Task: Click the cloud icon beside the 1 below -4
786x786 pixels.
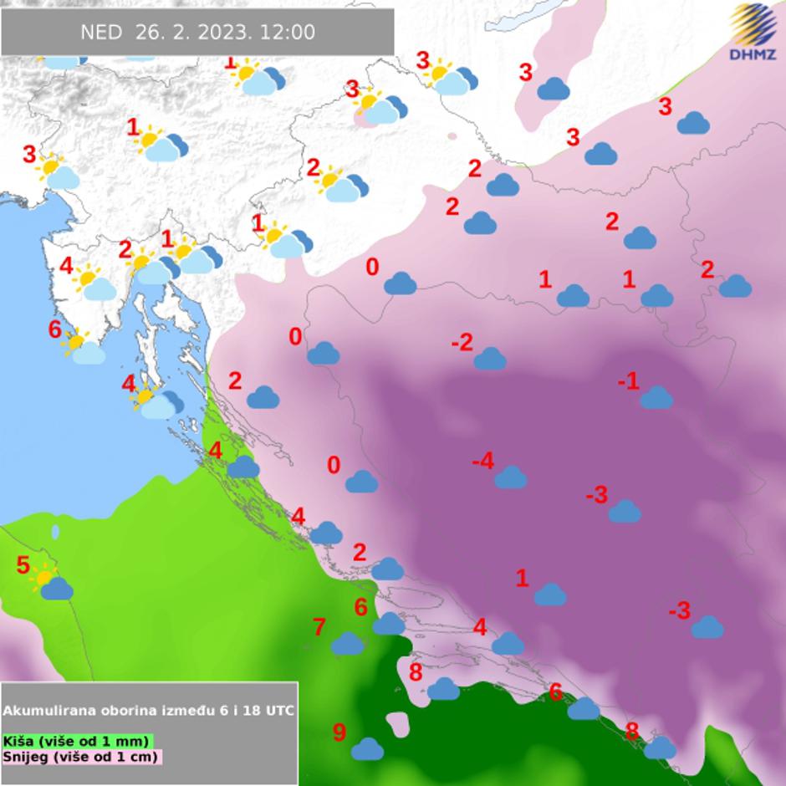Action: pyautogui.click(x=550, y=595)
